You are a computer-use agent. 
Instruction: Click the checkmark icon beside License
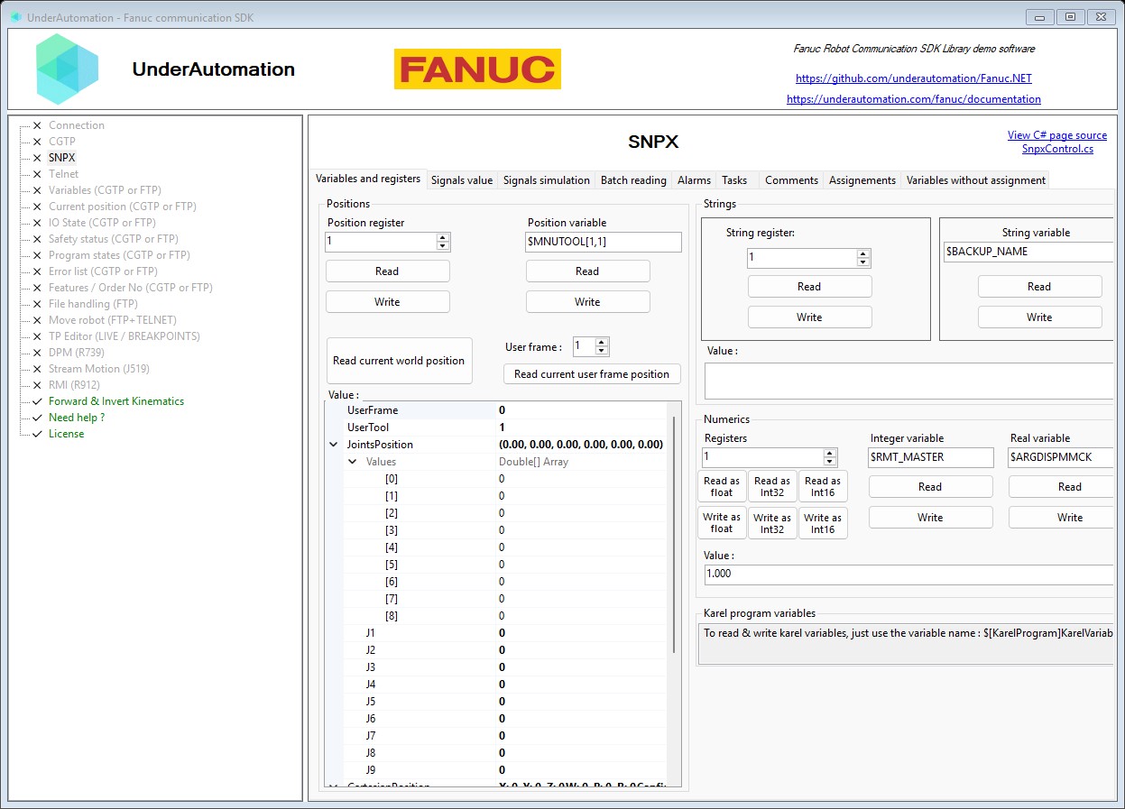click(37, 434)
